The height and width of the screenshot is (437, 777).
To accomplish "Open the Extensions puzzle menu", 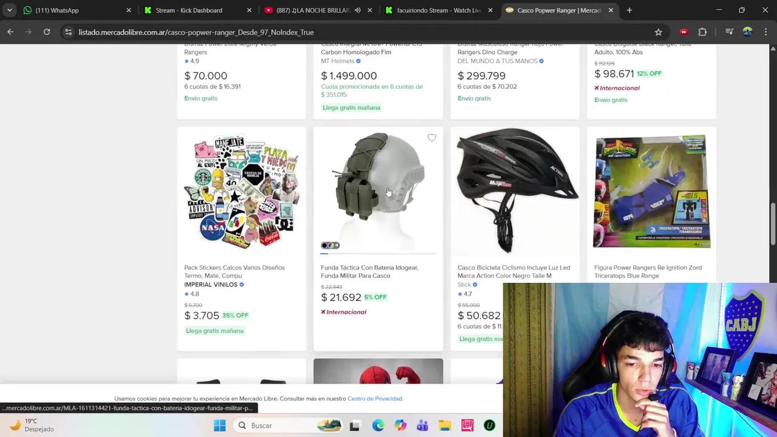I will [702, 32].
